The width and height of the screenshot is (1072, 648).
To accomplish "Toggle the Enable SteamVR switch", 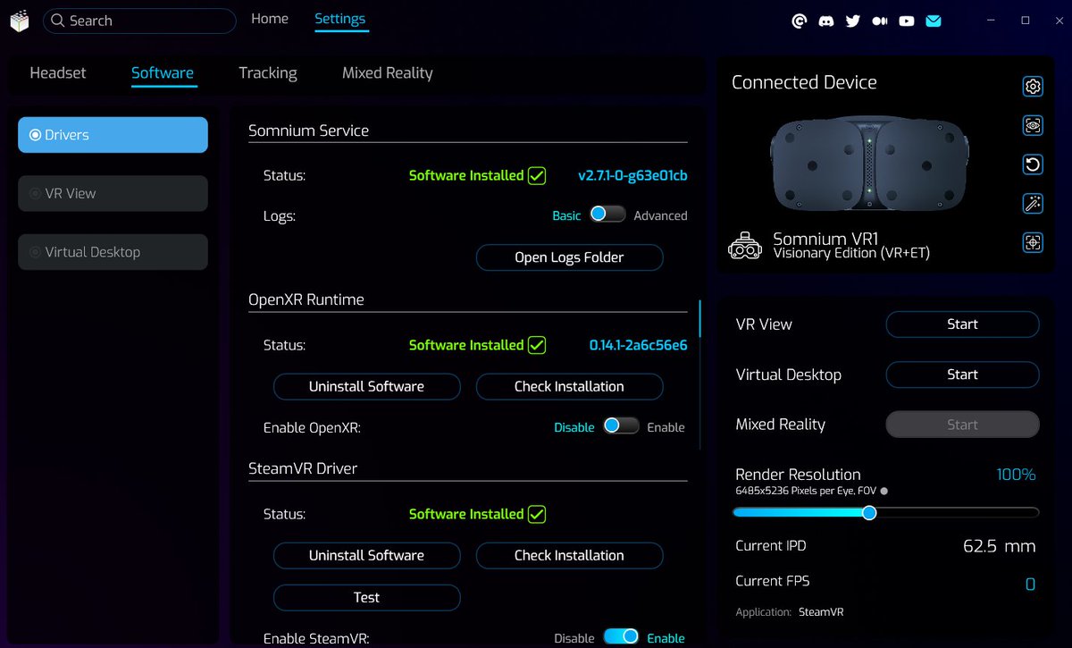I will (x=621, y=637).
